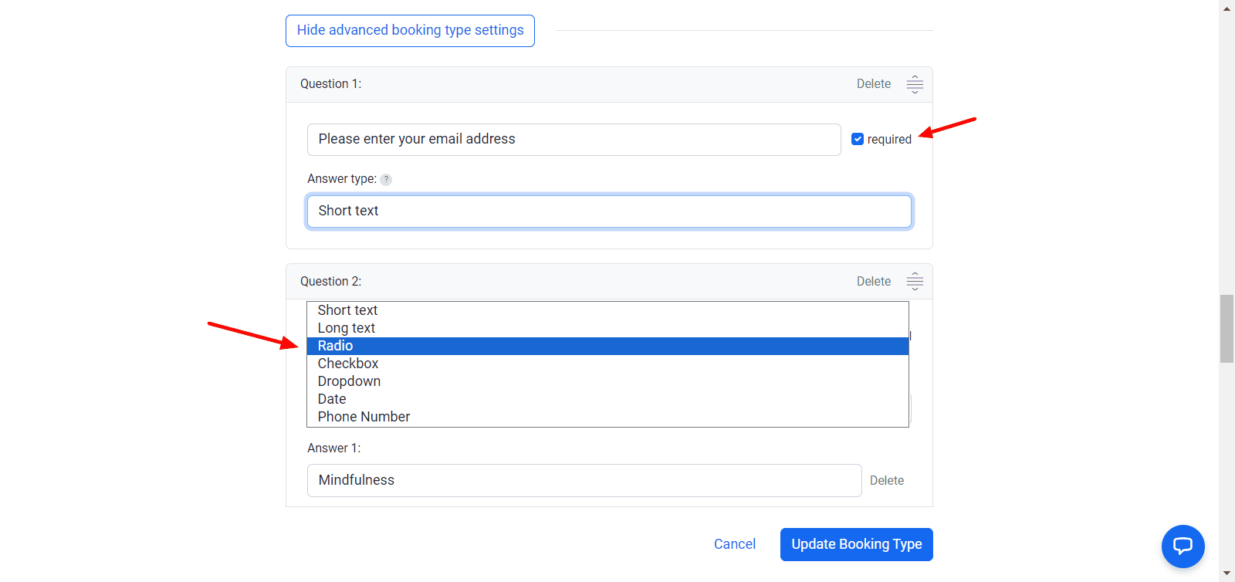The height and width of the screenshot is (582, 1235).
Task: Pick Checkbox from the answer type list
Action: pos(348,364)
